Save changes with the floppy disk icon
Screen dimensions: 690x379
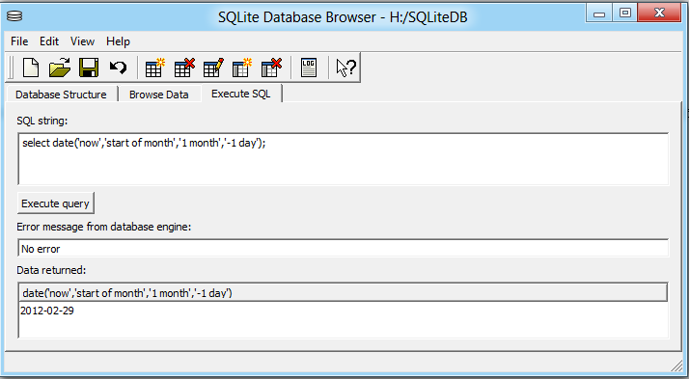click(89, 68)
